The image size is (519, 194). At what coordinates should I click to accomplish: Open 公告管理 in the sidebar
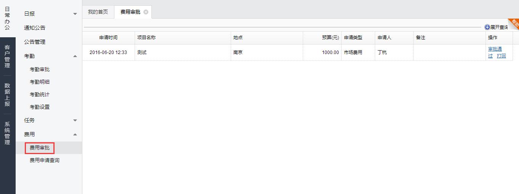[35, 42]
